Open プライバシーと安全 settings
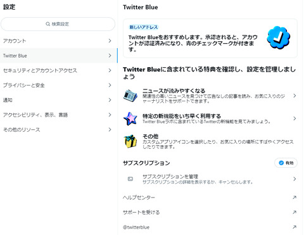 pos(58,85)
